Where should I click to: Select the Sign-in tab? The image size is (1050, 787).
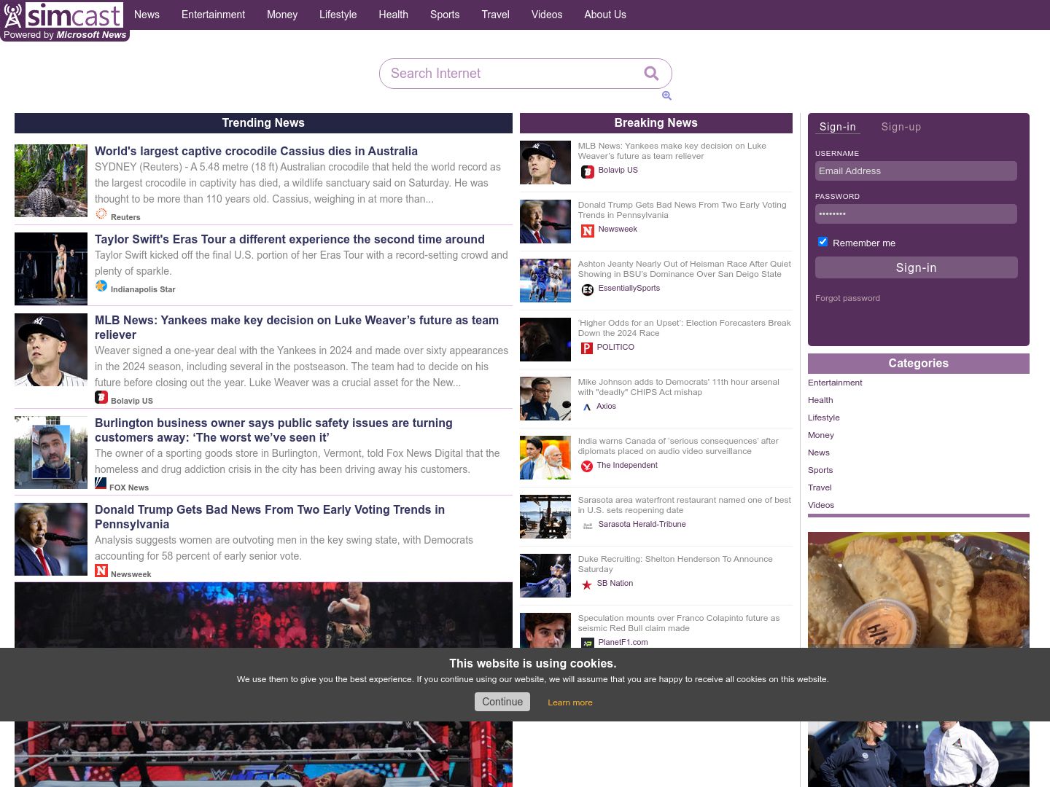(x=838, y=127)
